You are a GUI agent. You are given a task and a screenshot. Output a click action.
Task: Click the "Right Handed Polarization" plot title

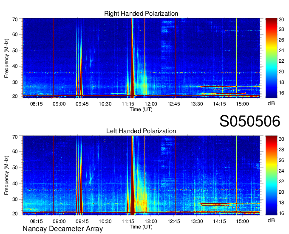pyautogui.click(x=141, y=14)
